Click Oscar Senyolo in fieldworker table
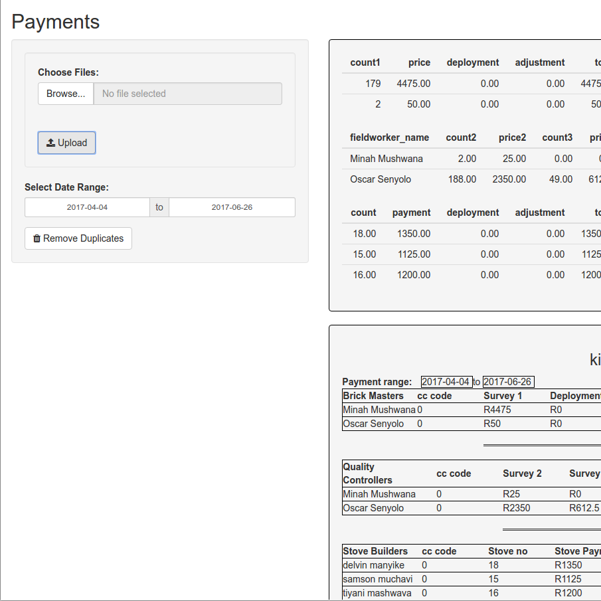601x601 pixels. (x=381, y=179)
